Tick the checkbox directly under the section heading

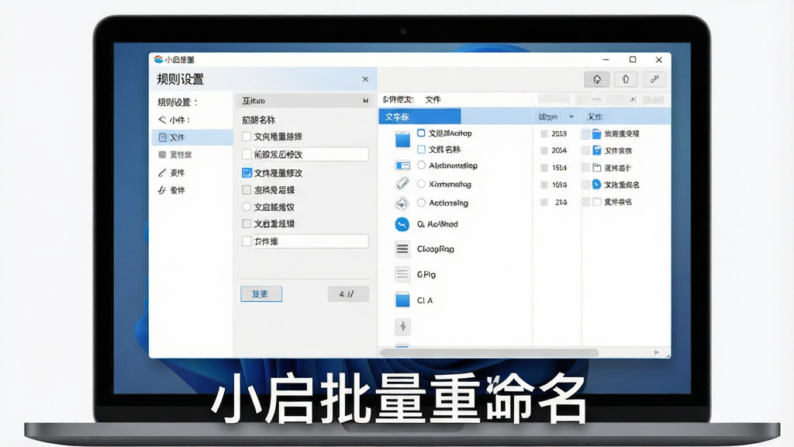pyautogui.click(x=247, y=137)
